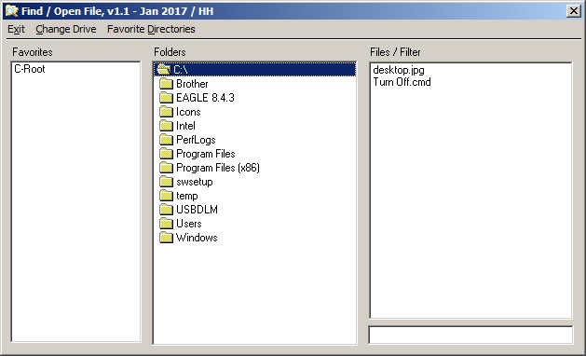Select the swsetup folder name
The image size is (586, 356).
pyautogui.click(x=195, y=182)
